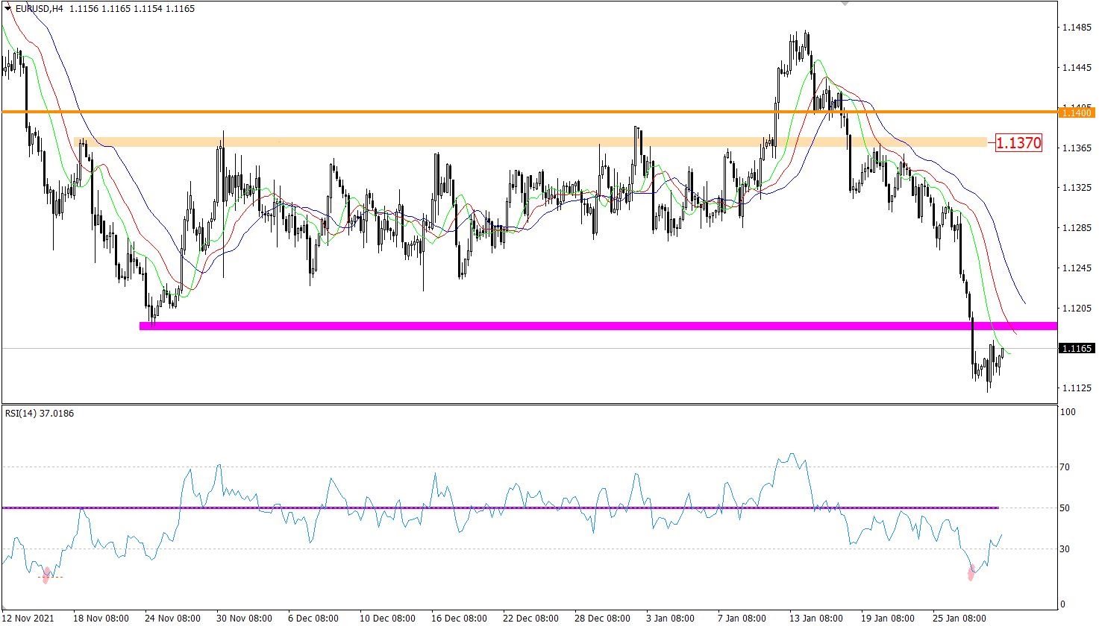Screen dimensions: 1099x626
Task: Click the 10 Dec 08:00 time label
Action: 387,619
